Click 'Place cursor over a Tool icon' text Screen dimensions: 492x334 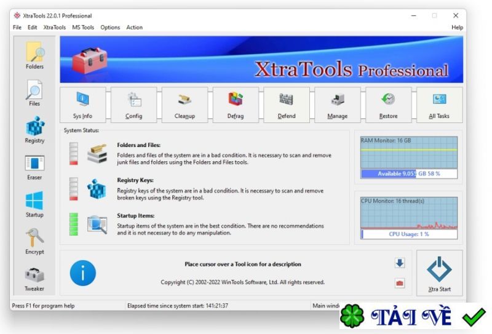tap(242, 264)
